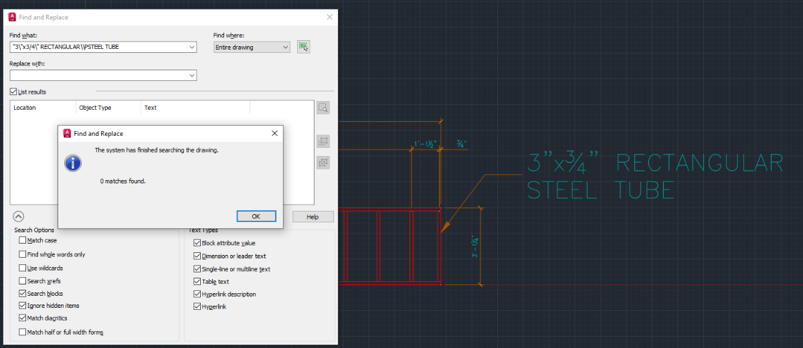Click the Select Objects icon beside Find where
The height and width of the screenshot is (348, 803).
tap(304, 47)
